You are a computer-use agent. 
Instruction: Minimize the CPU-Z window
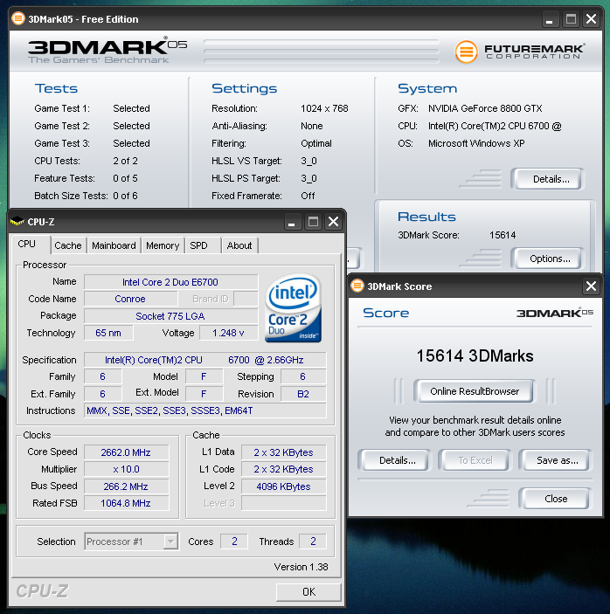291,222
